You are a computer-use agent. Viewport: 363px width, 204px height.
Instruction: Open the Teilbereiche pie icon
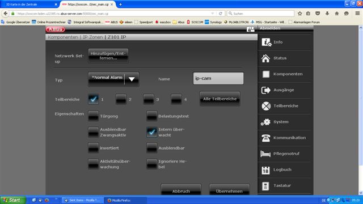(266, 106)
